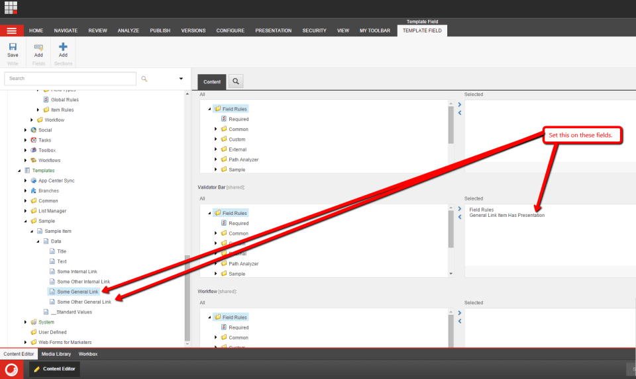Expand Web Forms for Marketers node
This screenshot has width=636, height=379.
pos(26,342)
